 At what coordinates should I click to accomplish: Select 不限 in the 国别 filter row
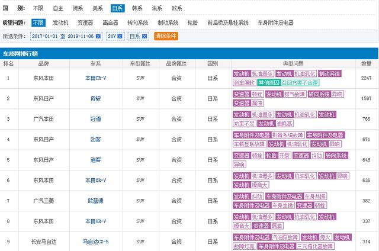(38, 8)
